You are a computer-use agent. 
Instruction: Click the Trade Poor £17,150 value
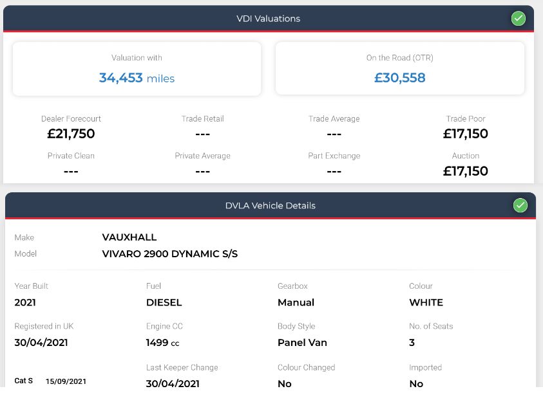[466, 134]
